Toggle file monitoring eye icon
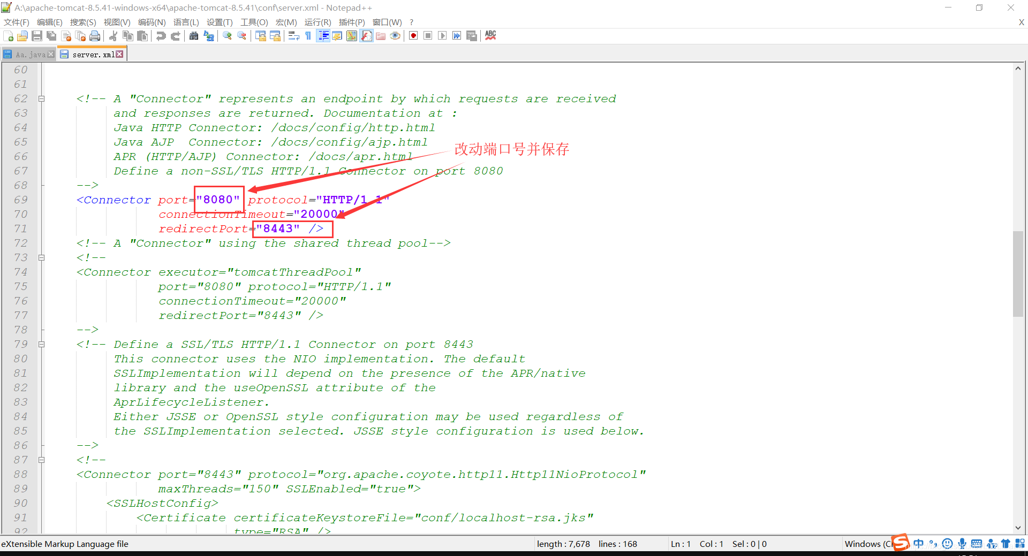The height and width of the screenshot is (556, 1028). (x=395, y=36)
